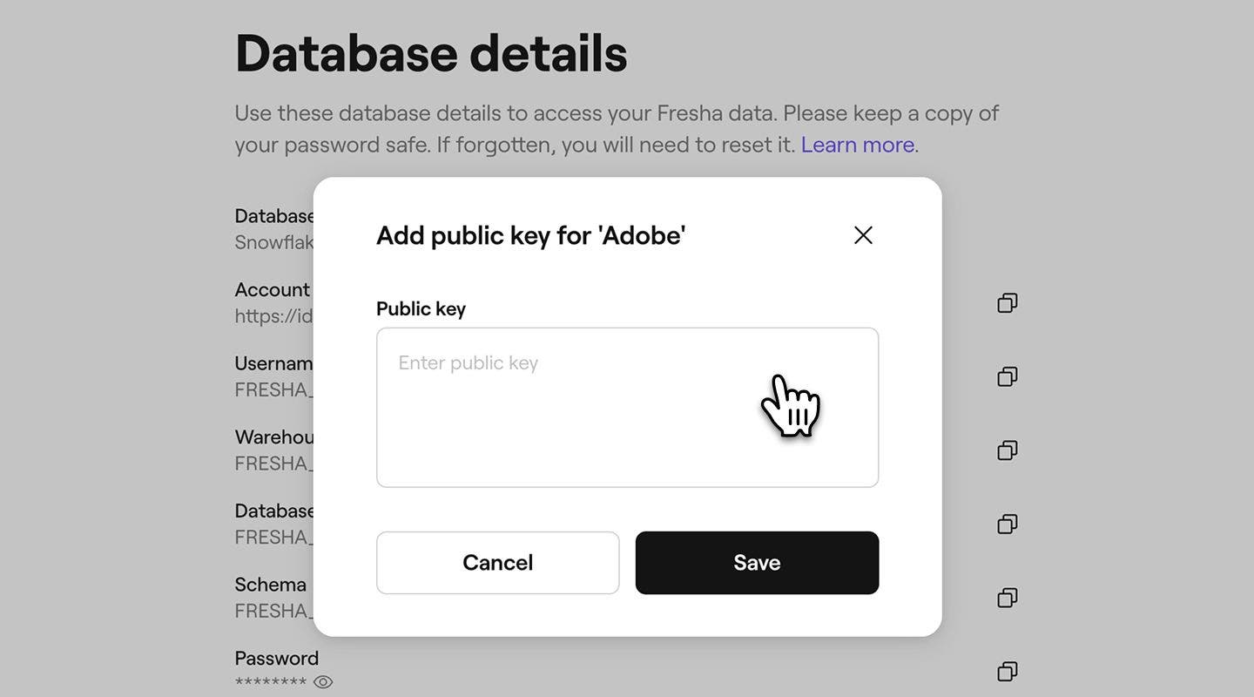Save the public key
This screenshot has width=1254, height=697.
click(757, 563)
